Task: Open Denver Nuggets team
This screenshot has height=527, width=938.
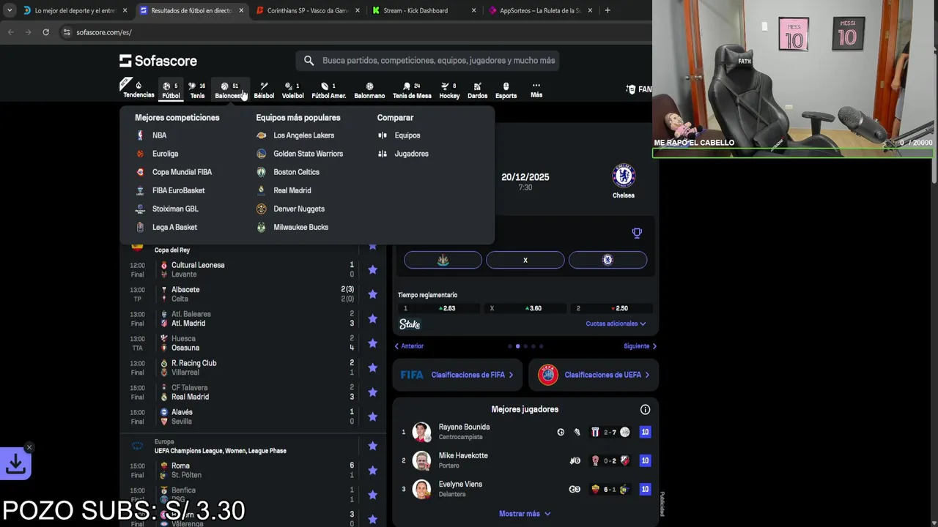Action: point(298,209)
